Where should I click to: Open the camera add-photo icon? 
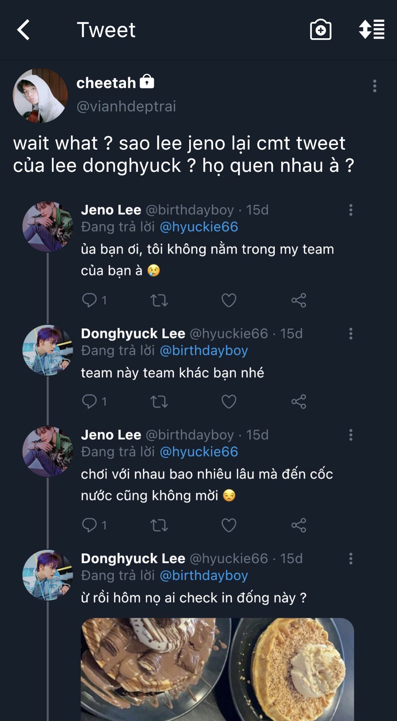pyautogui.click(x=321, y=30)
